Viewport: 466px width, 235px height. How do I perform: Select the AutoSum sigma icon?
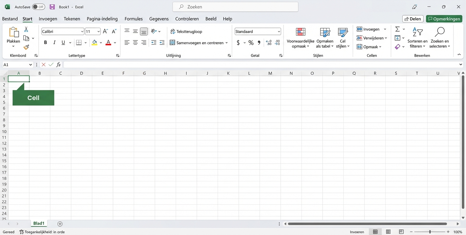[x=398, y=29]
